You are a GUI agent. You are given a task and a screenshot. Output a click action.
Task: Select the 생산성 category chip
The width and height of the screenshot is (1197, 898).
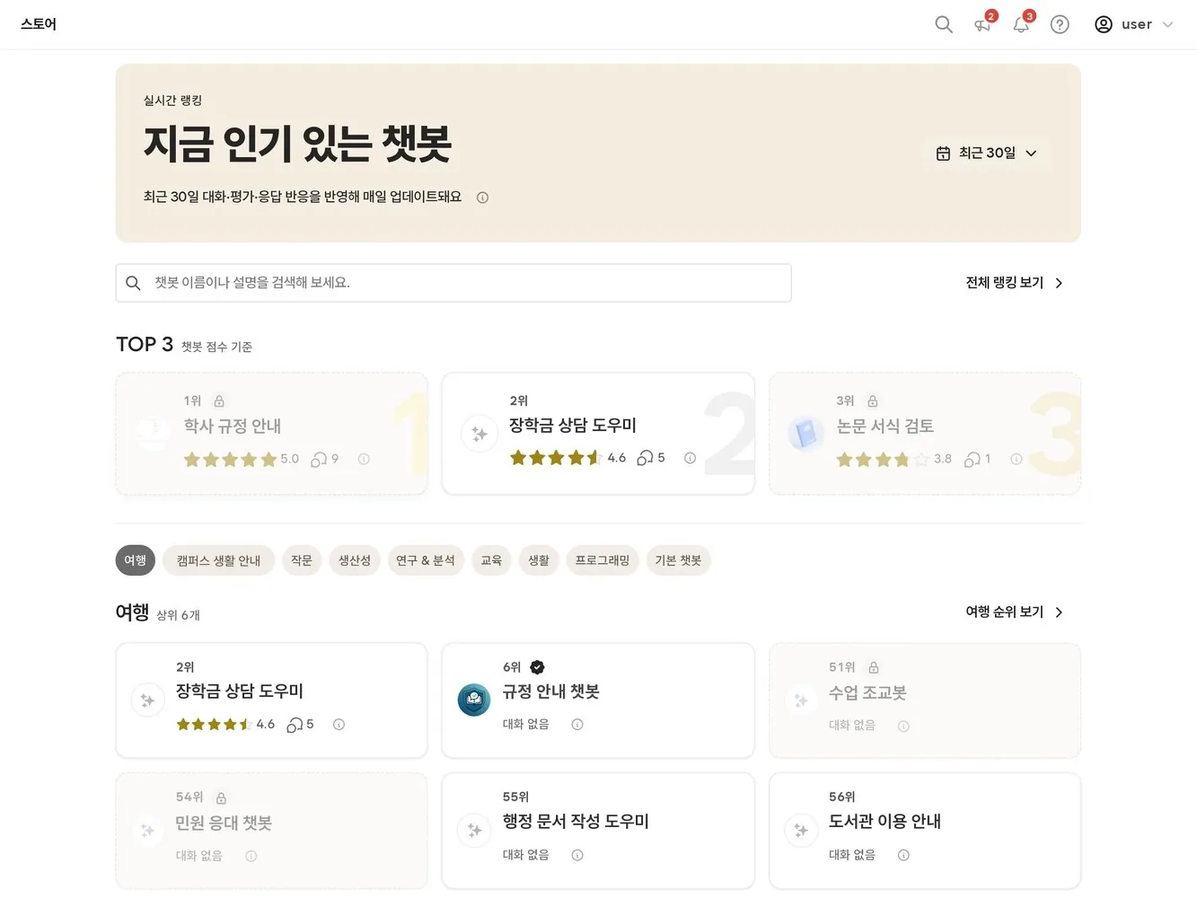click(x=355, y=560)
